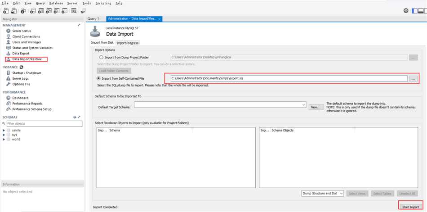Open the Scripting menu

click(x=103, y=3)
